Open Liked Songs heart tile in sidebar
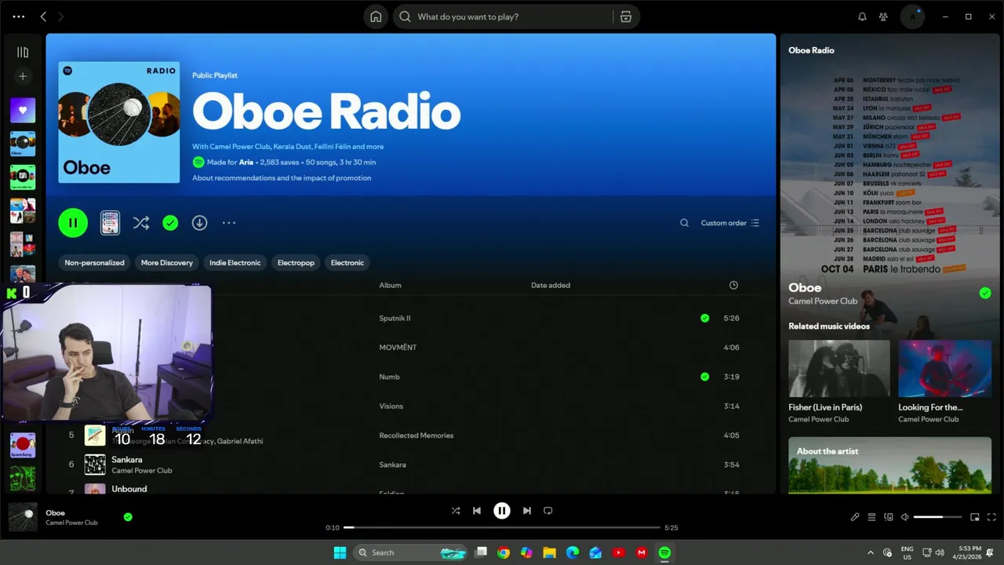 (23, 110)
